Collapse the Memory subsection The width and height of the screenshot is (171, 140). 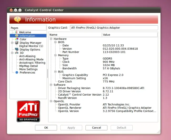[56, 55]
